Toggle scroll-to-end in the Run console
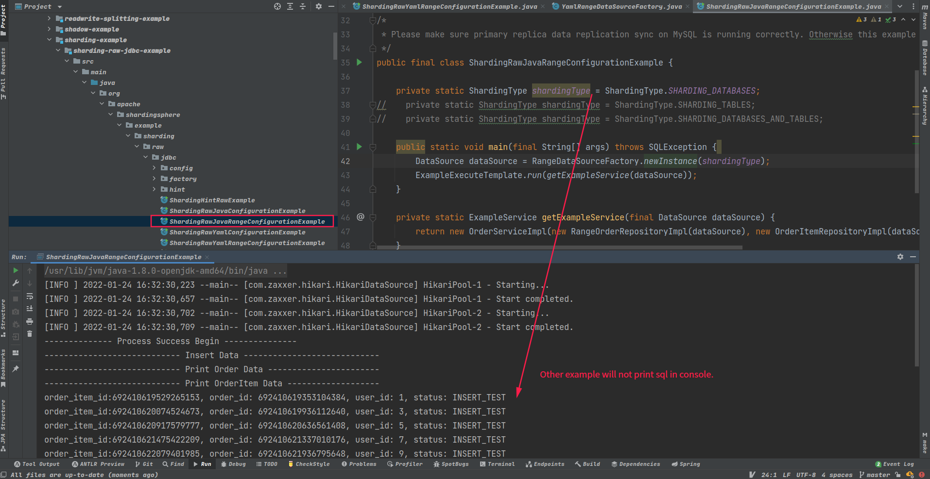Viewport: 930px width, 479px height. tap(29, 308)
